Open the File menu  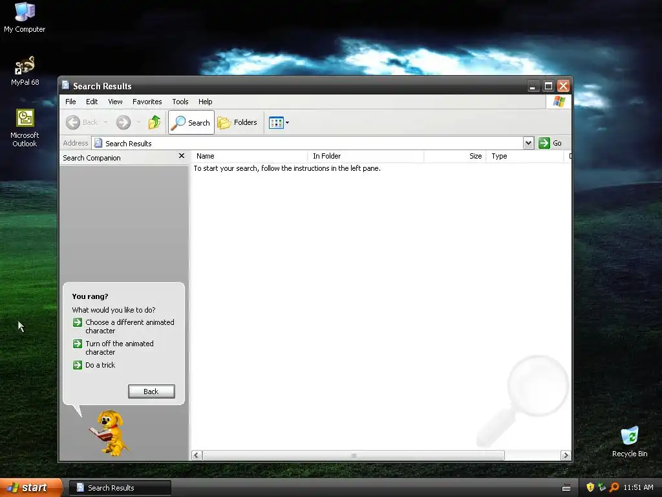coord(70,102)
